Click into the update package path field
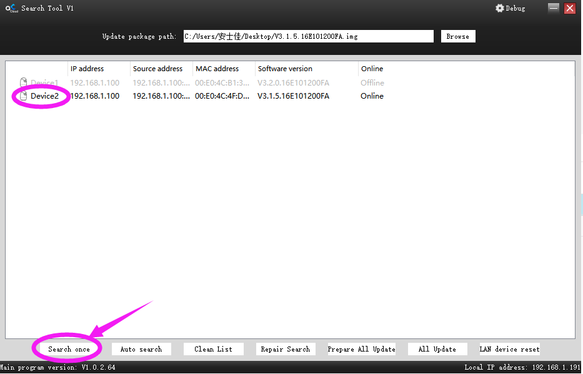Screen dimensions: 583x374 308,36
